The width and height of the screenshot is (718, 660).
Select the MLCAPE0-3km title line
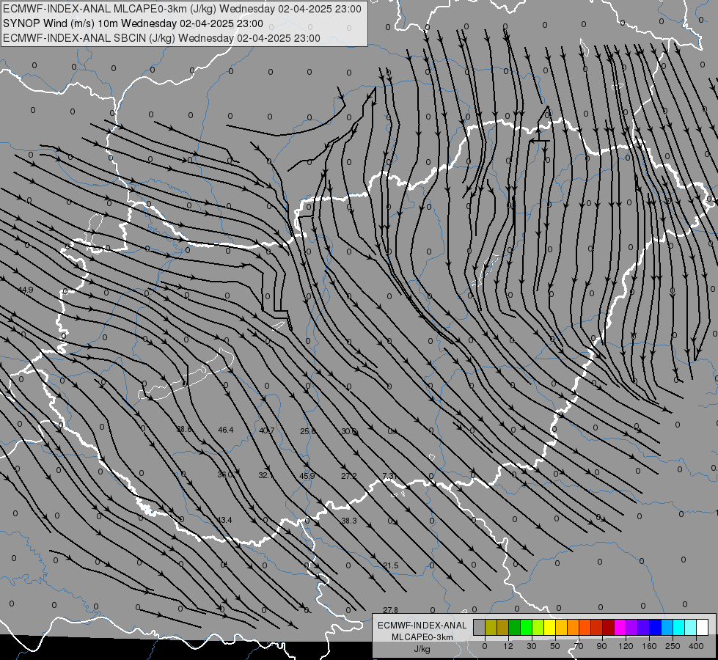point(182,9)
